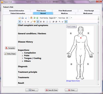Screen dimensions: 103x94
Task: Click the 'Chief complaint and symptoms' heading
Action: tap(33, 25)
